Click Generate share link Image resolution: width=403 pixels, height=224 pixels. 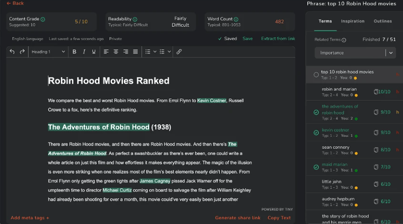tap(237, 218)
